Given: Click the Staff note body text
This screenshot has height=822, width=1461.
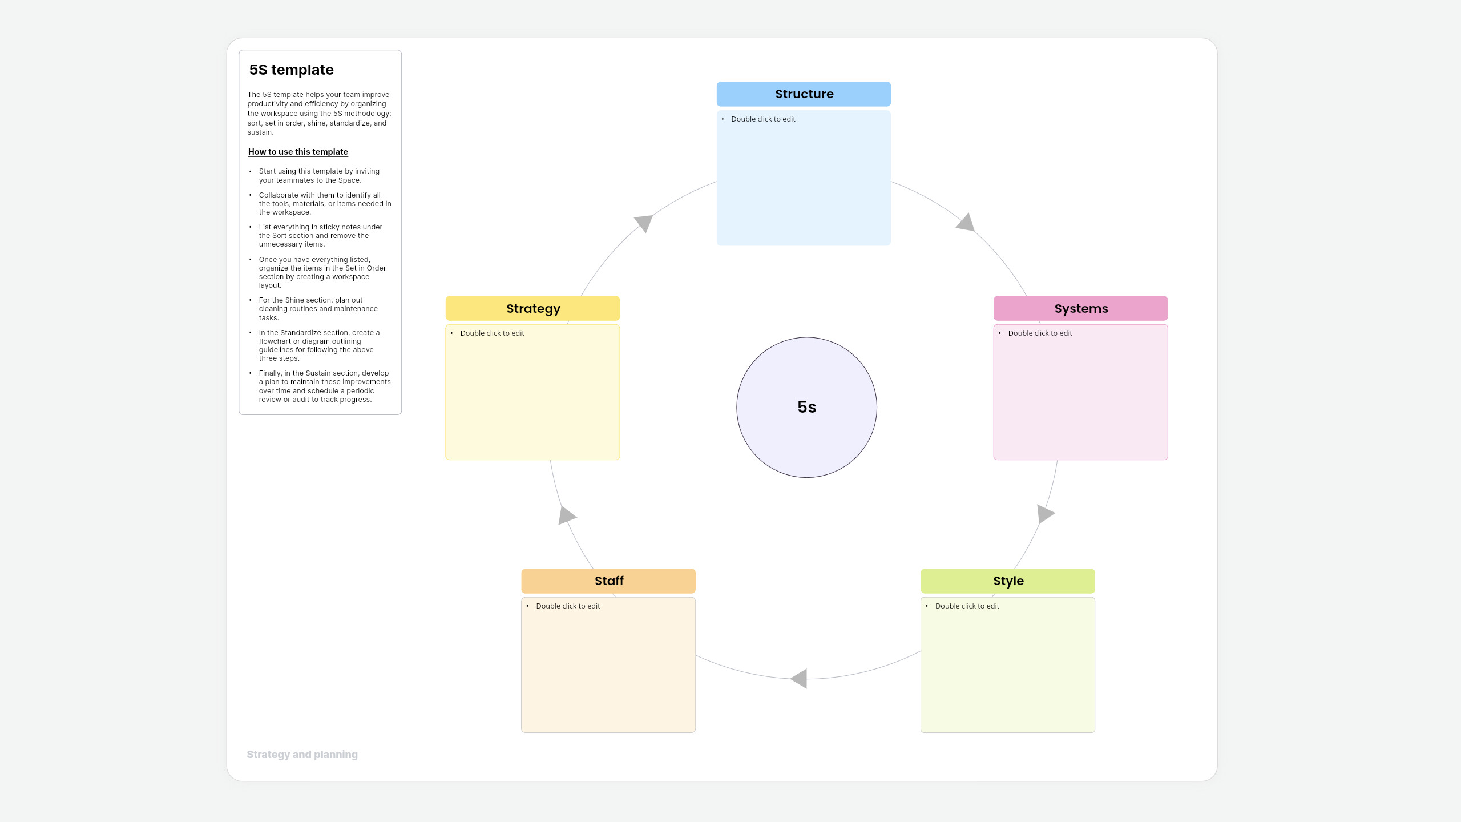Looking at the screenshot, I should coord(568,606).
